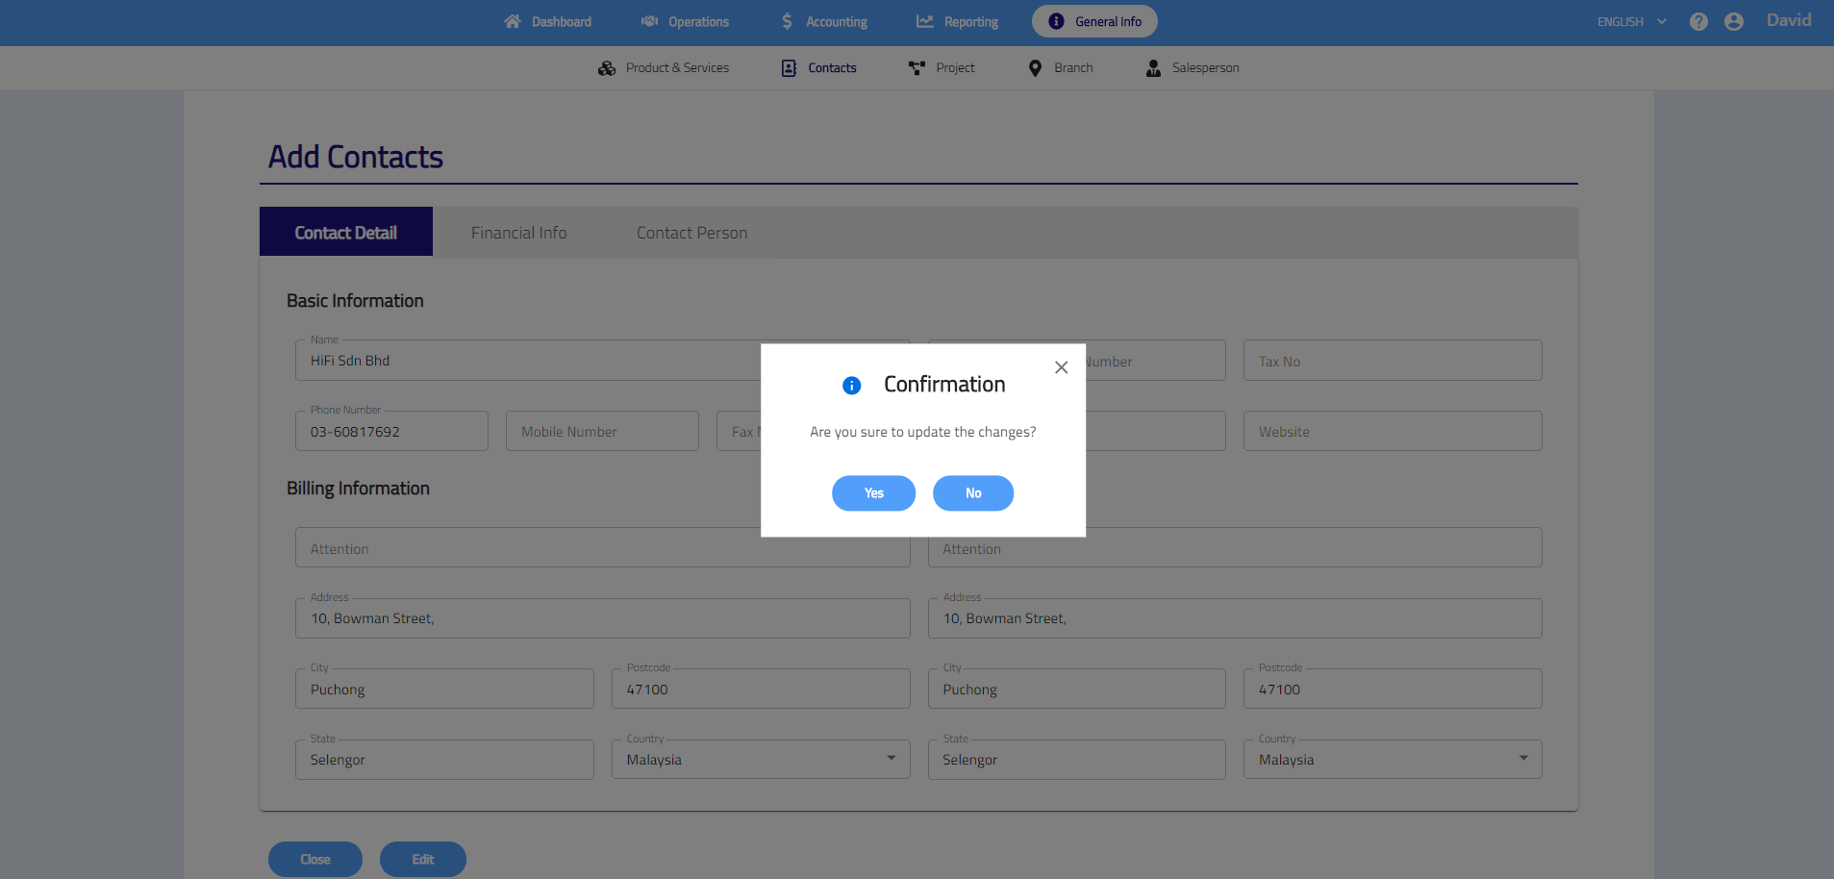Confirm update by clicking Yes
This screenshot has width=1834, height=879.
point(873,493)
